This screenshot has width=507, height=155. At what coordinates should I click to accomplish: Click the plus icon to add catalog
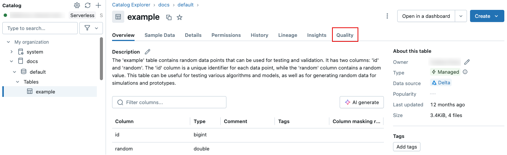[x=98, y=5]
